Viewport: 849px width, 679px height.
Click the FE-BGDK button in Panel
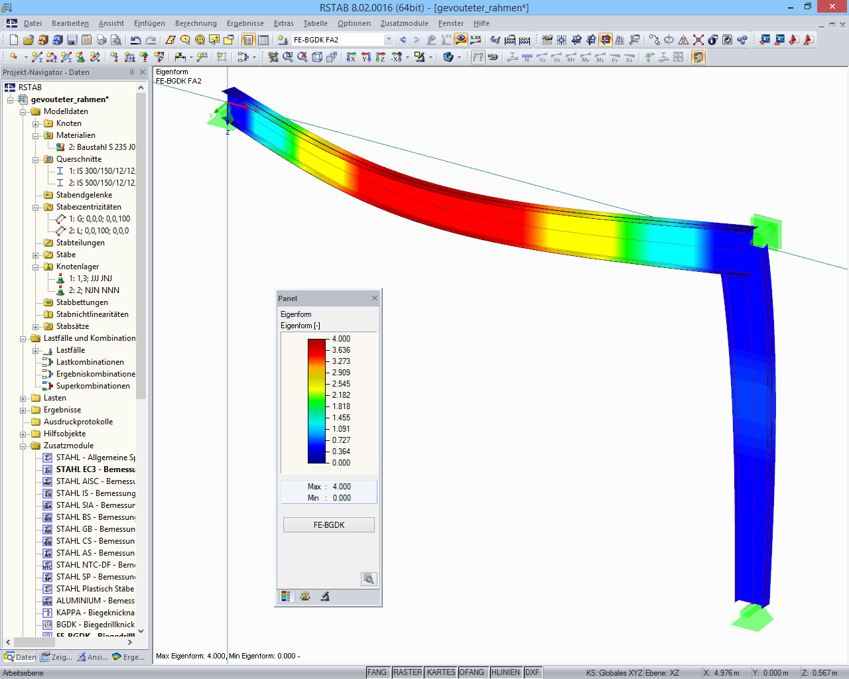click(x=329, y=525)
